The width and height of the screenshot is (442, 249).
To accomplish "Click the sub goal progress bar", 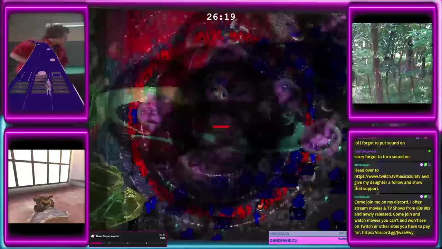I will coord(128,243).
